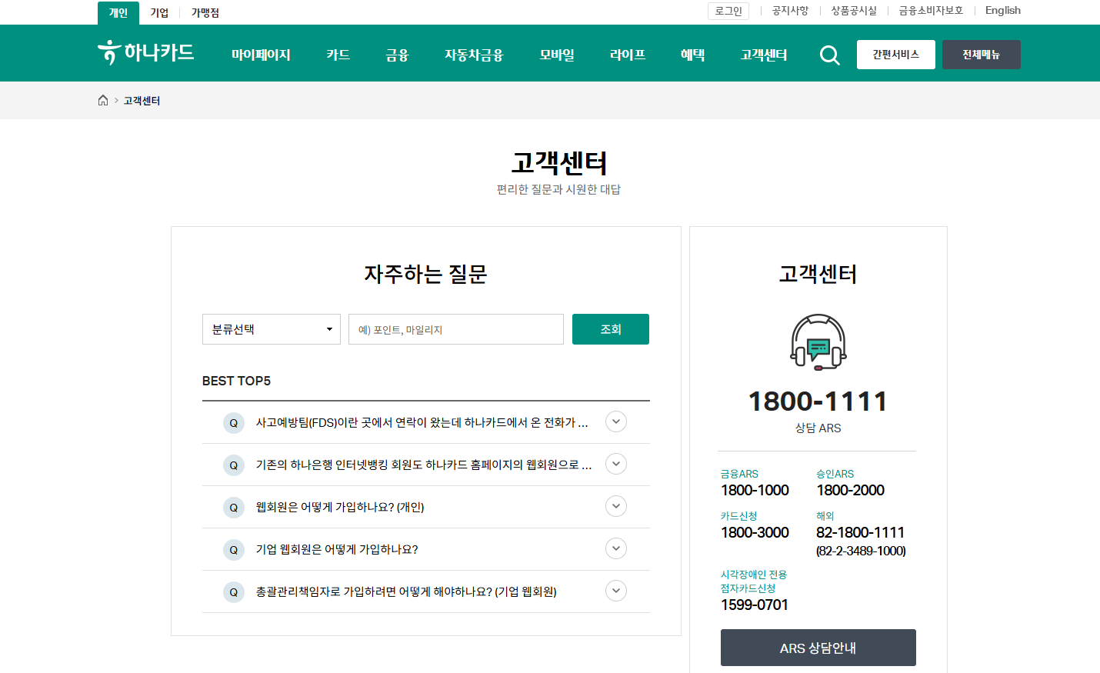Select the 가맹점 tab
This screenshot has height=673, width=1100.
pos(205,13)
